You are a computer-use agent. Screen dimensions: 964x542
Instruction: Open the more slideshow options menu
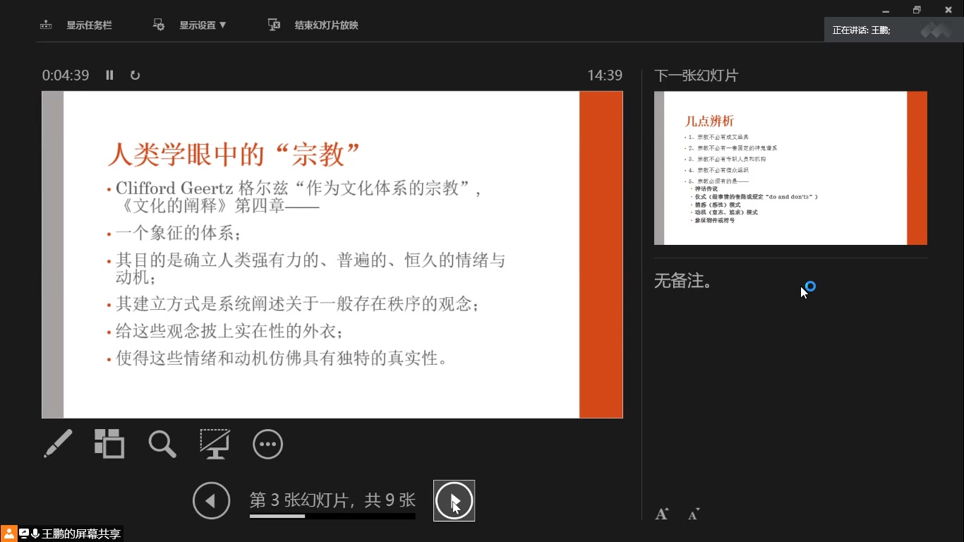(x=267, y=444)
